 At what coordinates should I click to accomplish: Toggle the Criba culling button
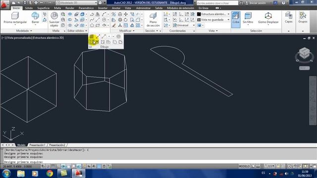pos(236,19)
